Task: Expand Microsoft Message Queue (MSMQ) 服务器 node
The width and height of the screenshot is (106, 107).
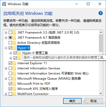Action: (6, 79)
